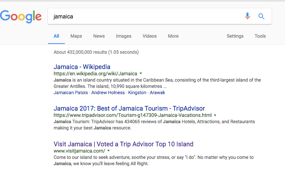
Task: Follow the Andrew Holness sitelink
Action: (108, 93)
